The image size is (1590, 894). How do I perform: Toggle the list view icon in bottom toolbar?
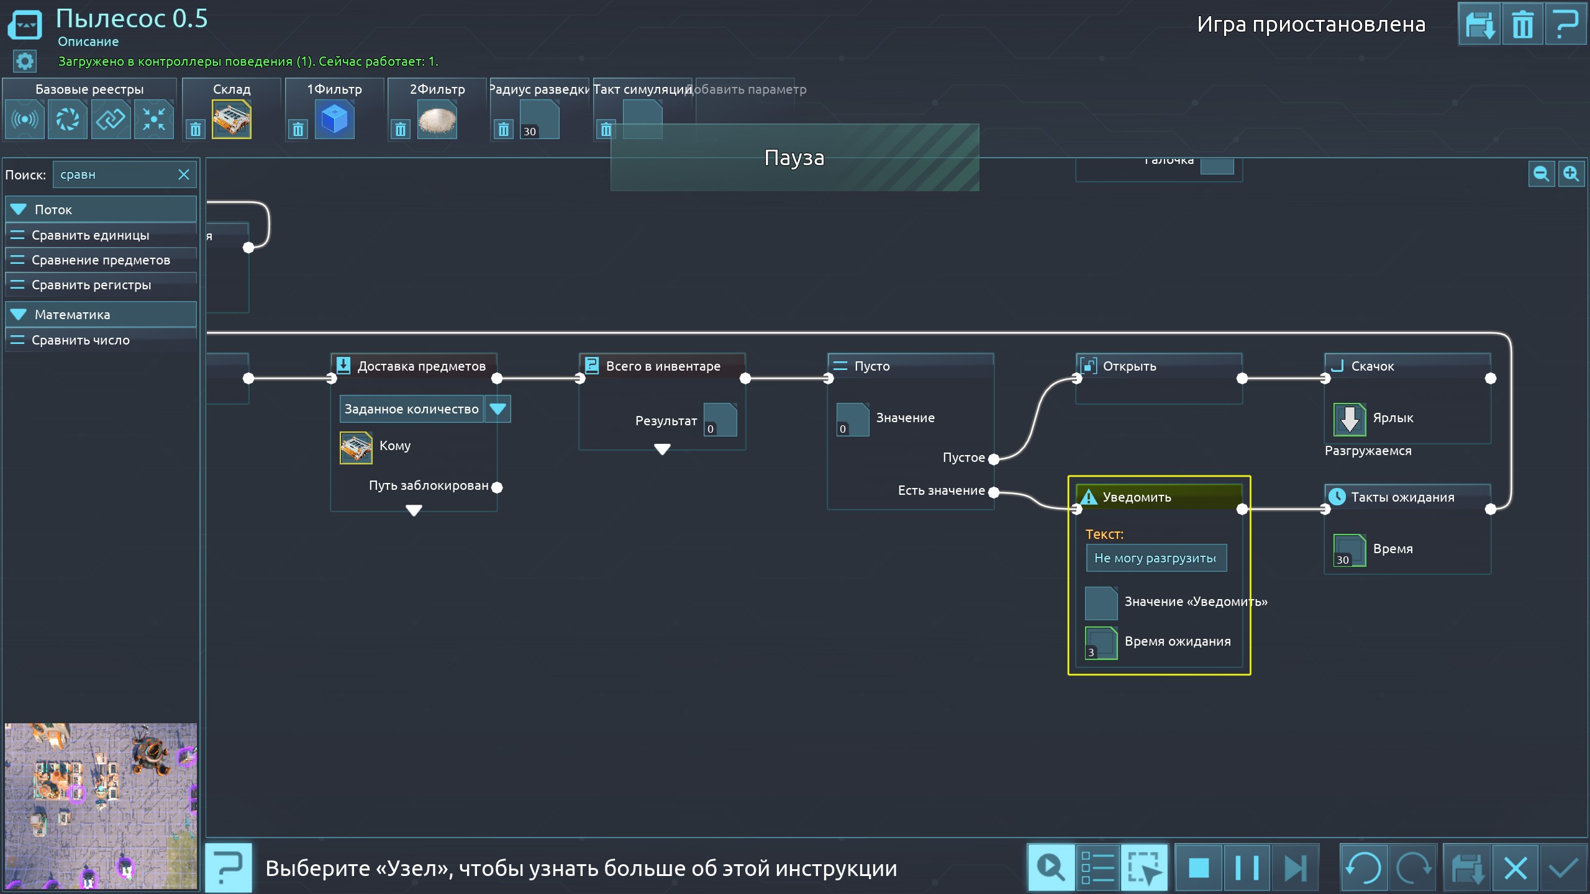(1097, 867)
